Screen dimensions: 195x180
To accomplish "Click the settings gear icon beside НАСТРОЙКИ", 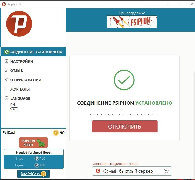I will [6, 61].
